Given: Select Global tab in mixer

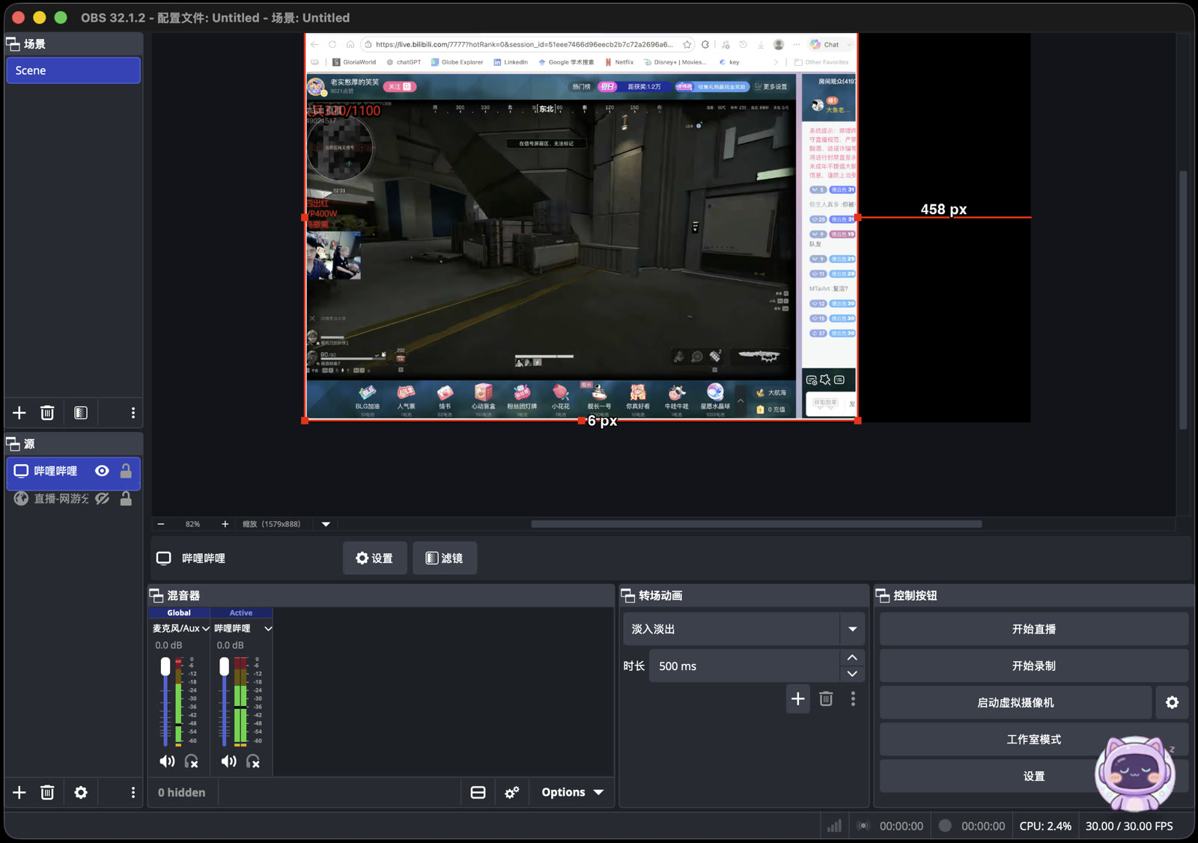Looking at the screenshot, I should click(x=179, y=612).
